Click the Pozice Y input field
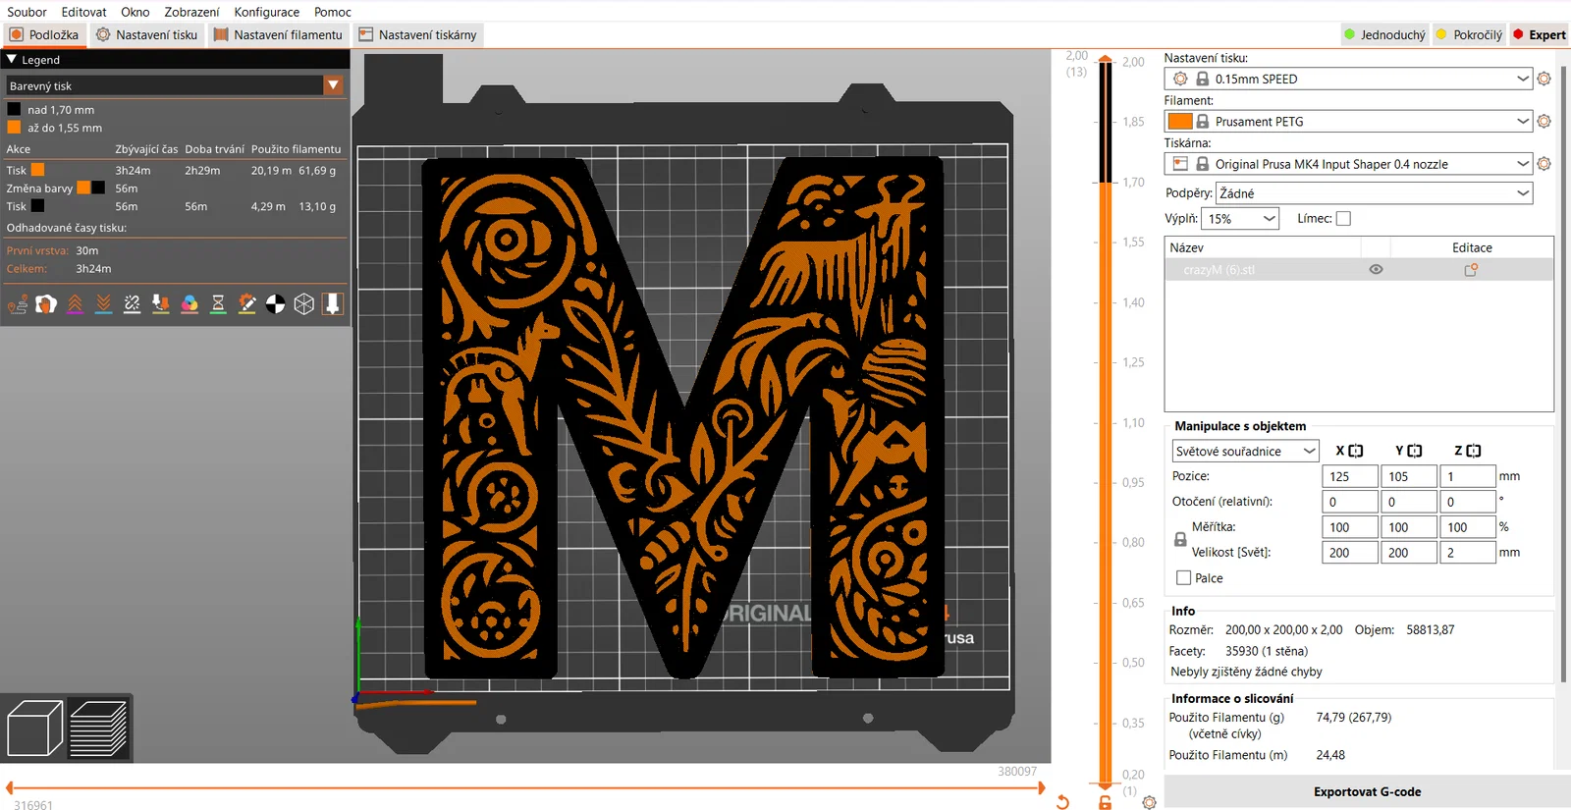The image size is (1571, 810). [1408, 476]
